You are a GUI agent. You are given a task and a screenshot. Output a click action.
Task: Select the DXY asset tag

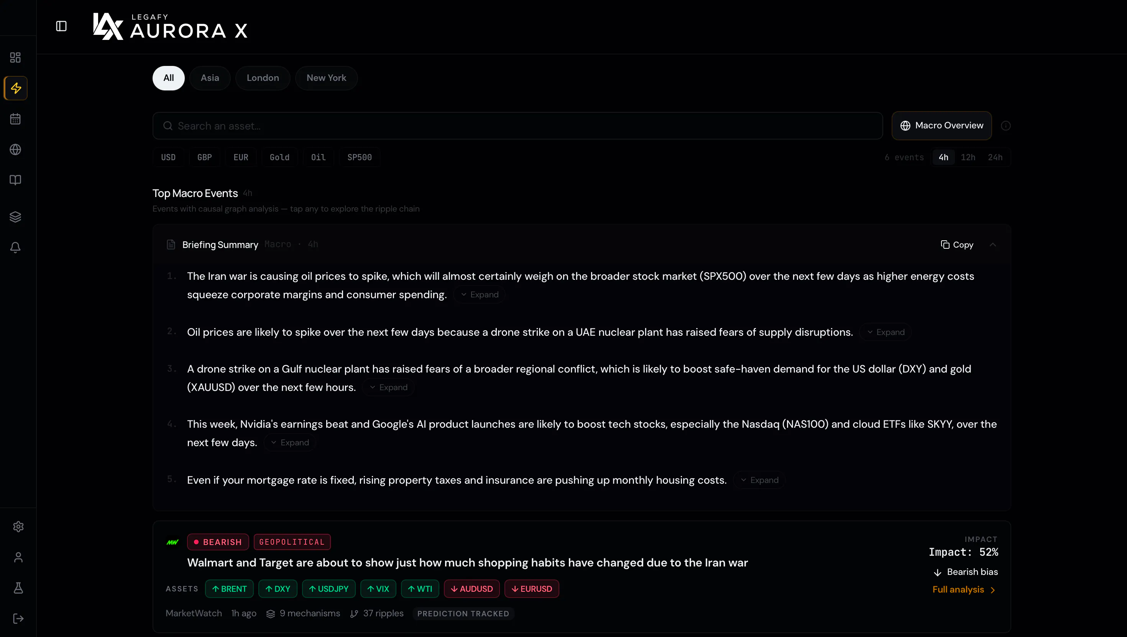(278, 589)
